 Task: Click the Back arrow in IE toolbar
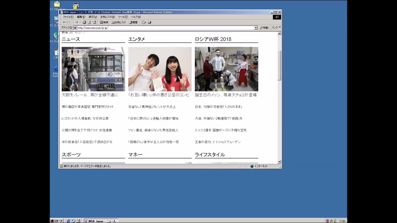coord(66,22)
